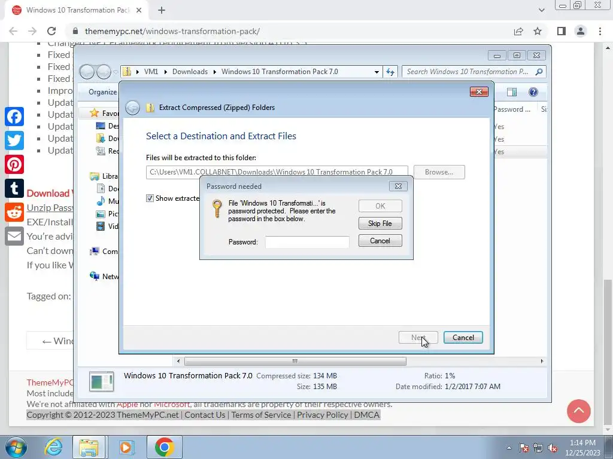Cancel the Password needed dialog

coord(380,241)
